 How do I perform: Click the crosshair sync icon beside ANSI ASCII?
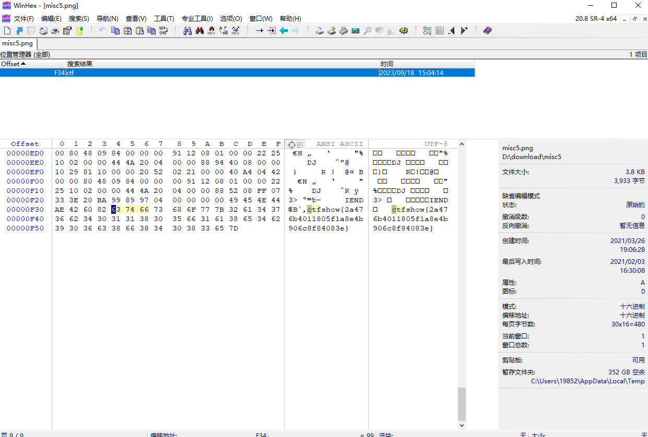pos(291,144)
